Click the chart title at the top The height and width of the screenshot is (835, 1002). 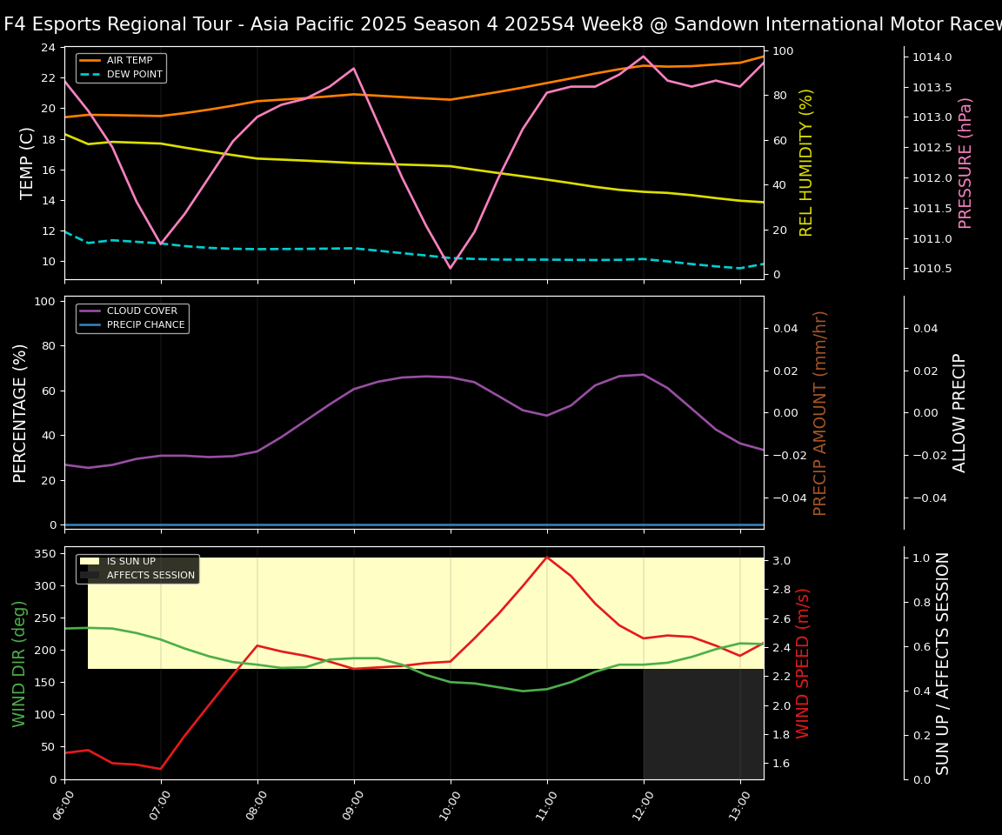[501, 24]
